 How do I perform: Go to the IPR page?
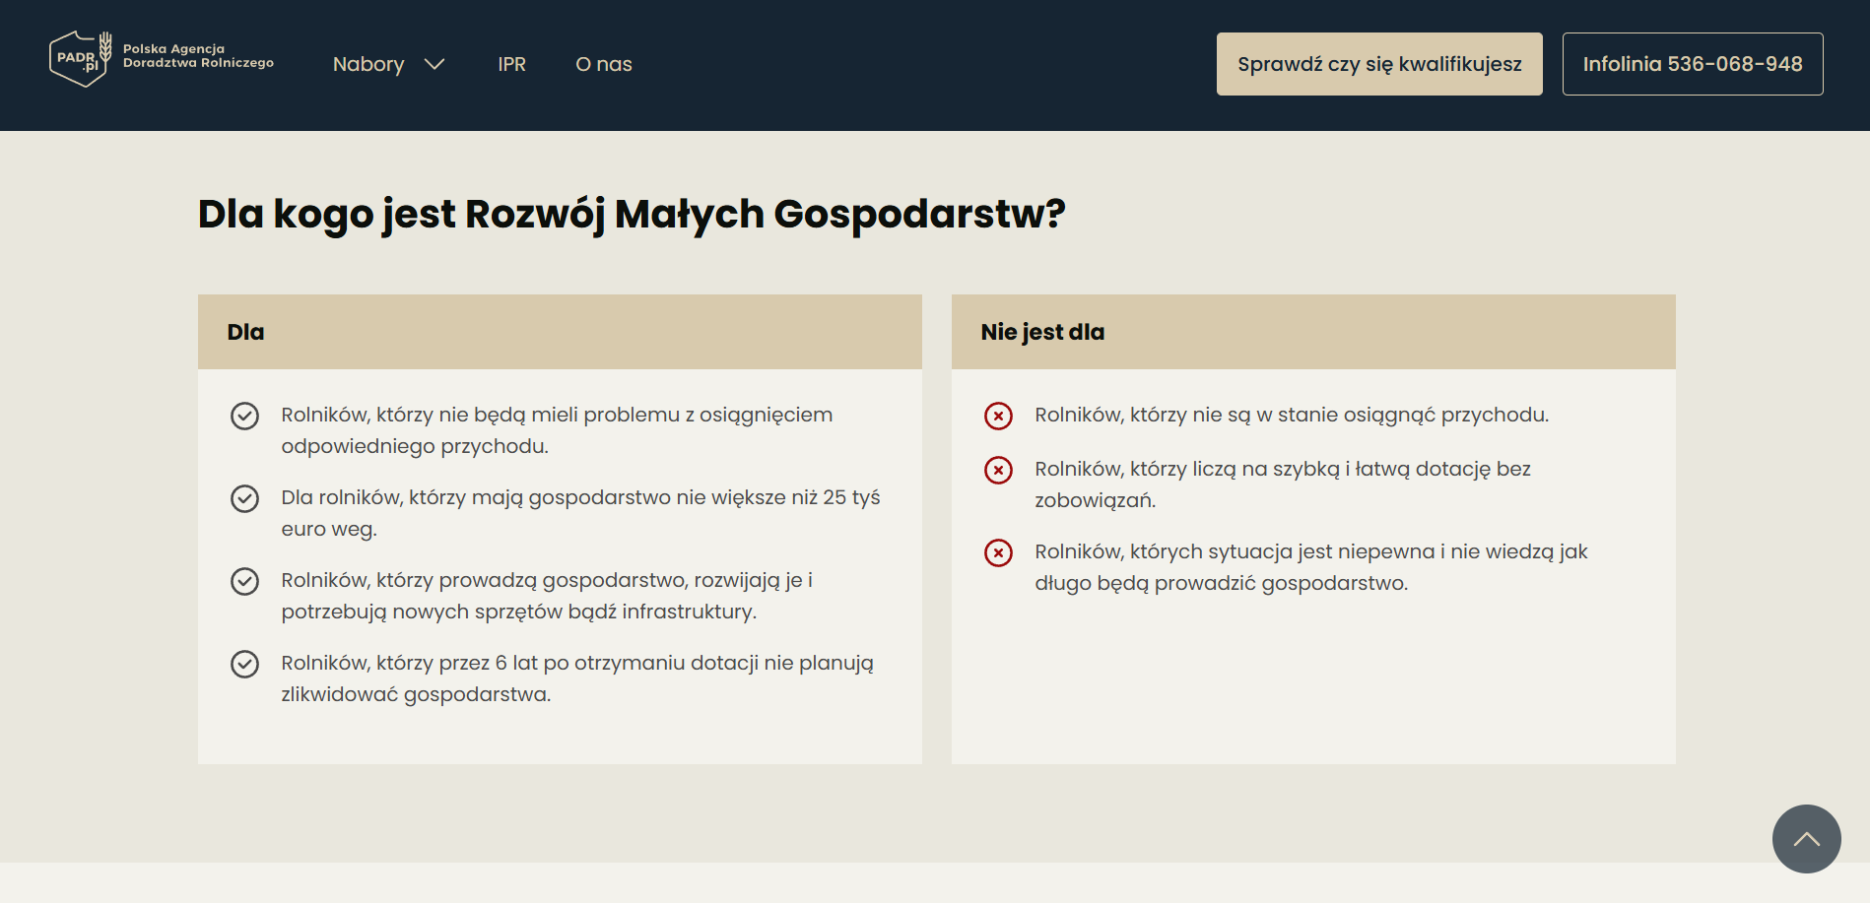click(511, 65)
